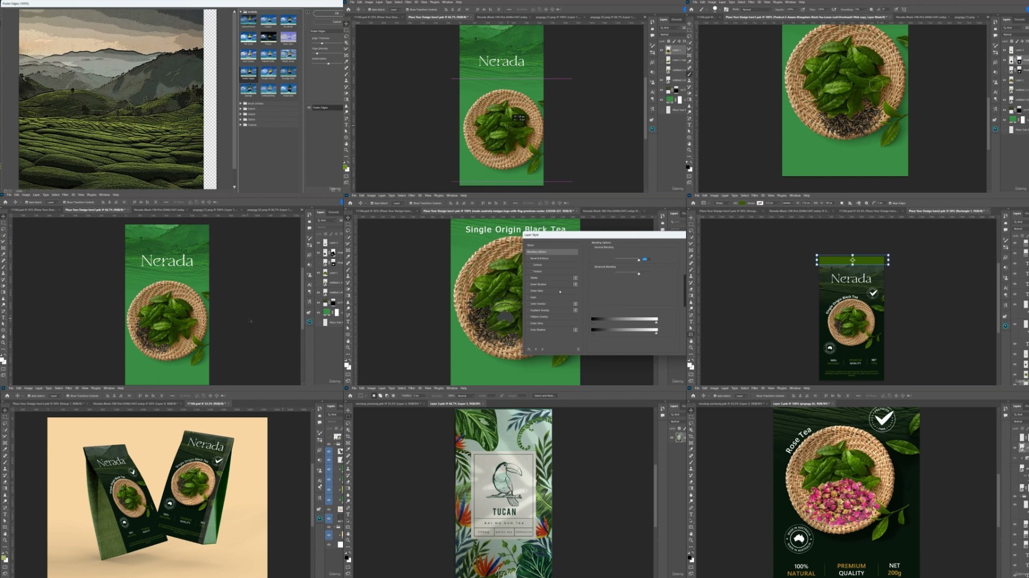The height and width of the screenshot is (578, 1029).
Task: Hide the Poster Edges effect layer eye
Action: (309, 107)
